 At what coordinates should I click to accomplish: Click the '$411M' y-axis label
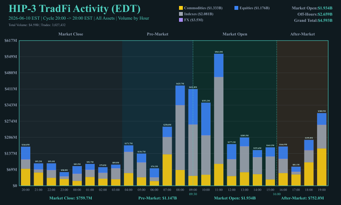[x=11, y=89]
